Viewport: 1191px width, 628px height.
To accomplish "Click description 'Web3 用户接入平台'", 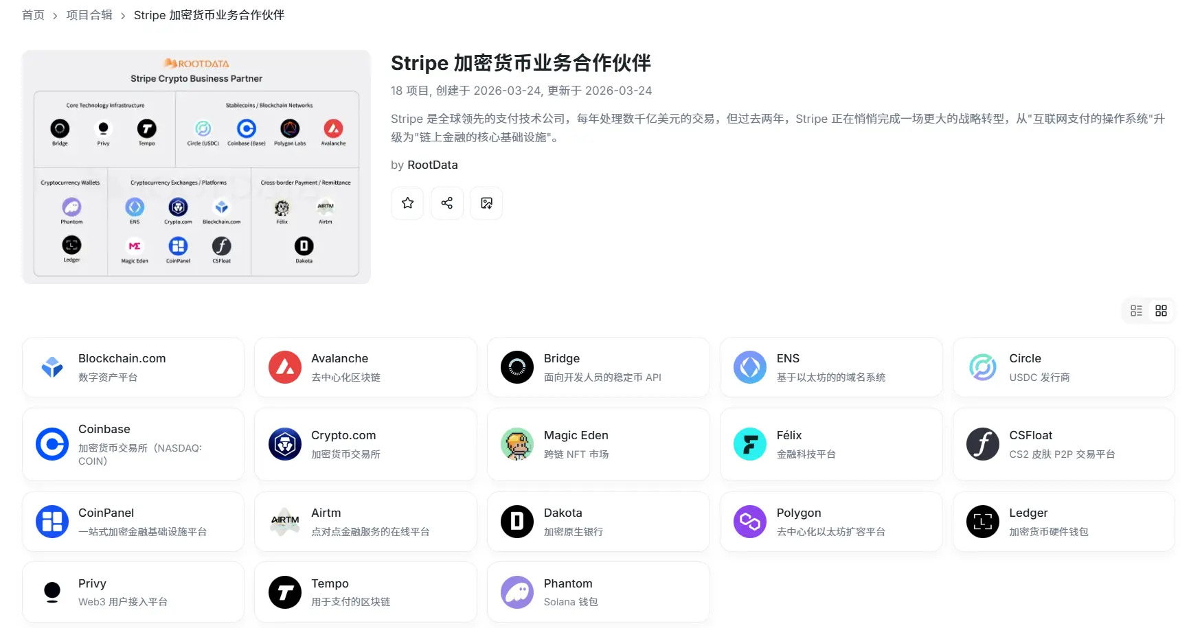I will coord(123,602).
